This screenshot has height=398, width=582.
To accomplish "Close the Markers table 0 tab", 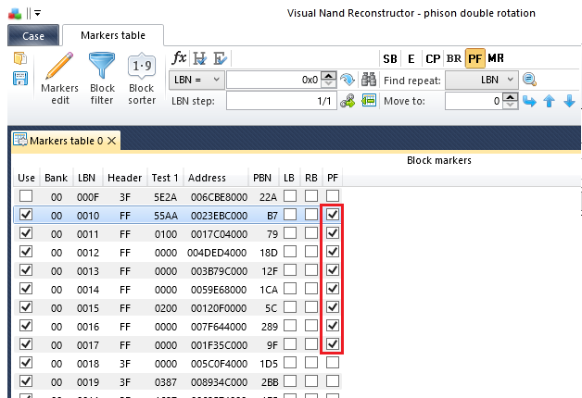I will (x=112, y=141).
